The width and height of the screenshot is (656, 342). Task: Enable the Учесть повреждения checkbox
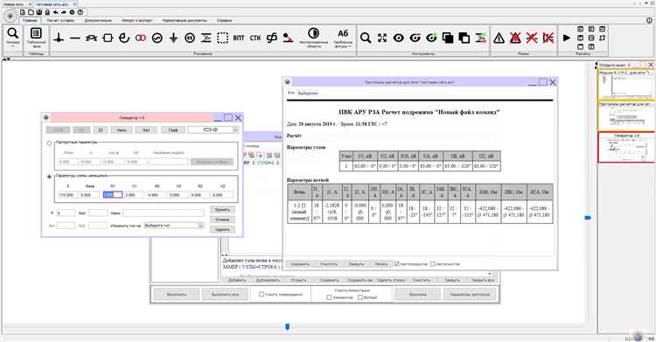(x=262, y=294)
